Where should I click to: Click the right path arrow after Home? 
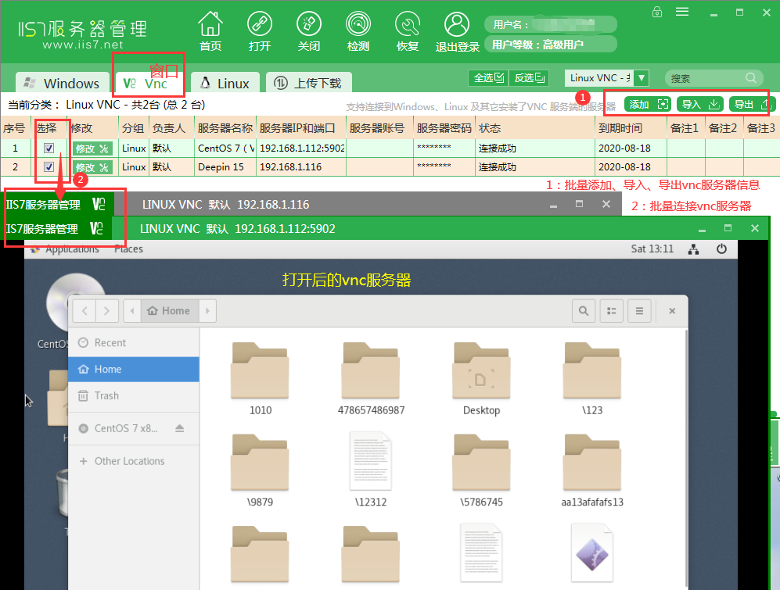pyautogui.click(x=207, y=311)
